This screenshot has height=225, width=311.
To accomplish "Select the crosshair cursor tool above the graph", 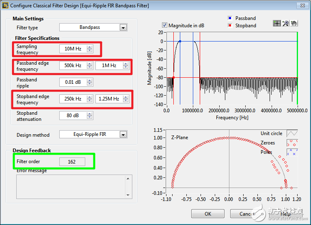I will (277, 24).
